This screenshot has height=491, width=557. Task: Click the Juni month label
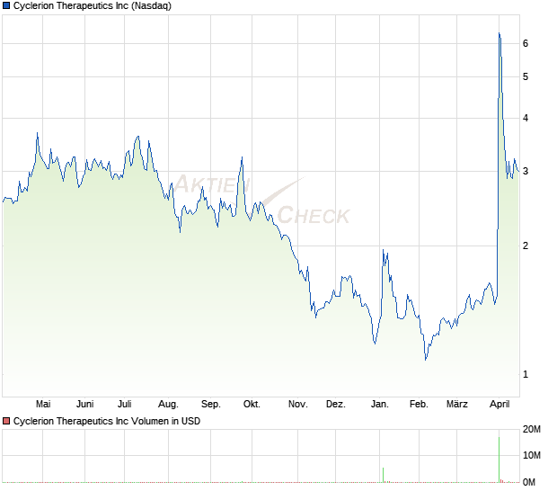(85, 405)
